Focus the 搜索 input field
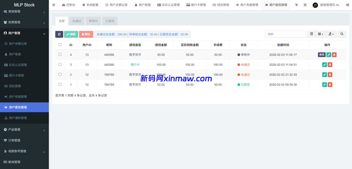Viewport: 352px width, 169px height. (x=286, y=34)
